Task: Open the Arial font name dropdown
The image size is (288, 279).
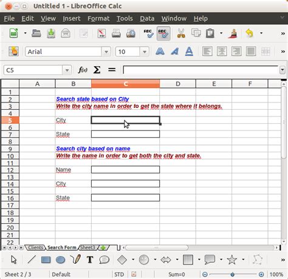Action: 106,52
